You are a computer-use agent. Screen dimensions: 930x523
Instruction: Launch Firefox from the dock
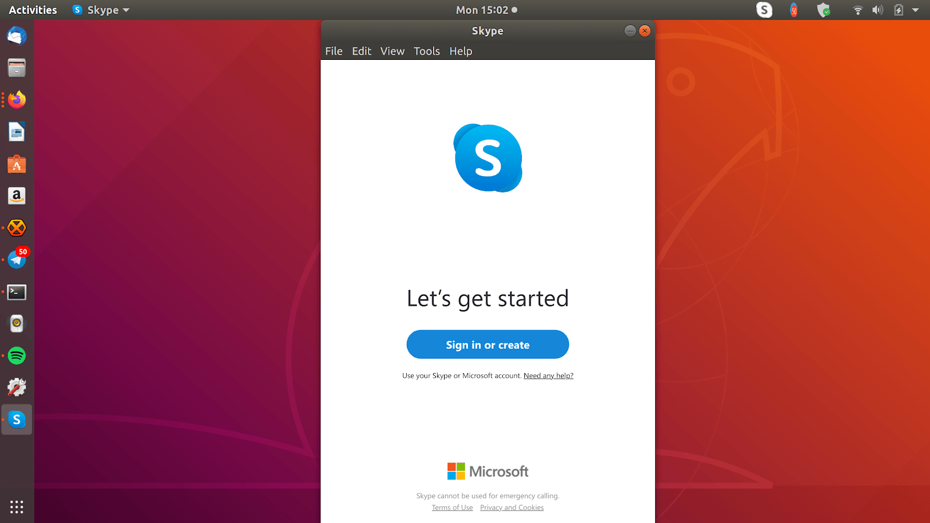16,100
